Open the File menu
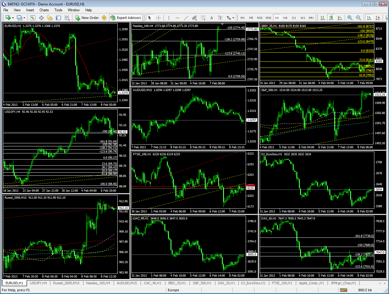The width and height of the screenshot is (389, 294). pyautogui.click(x=6, y=10)
